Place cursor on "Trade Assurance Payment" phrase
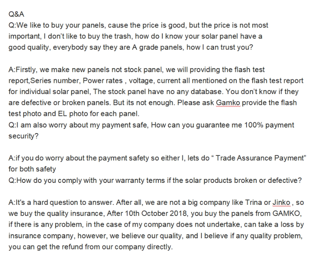314x259 pixels. tap(260, 158)
